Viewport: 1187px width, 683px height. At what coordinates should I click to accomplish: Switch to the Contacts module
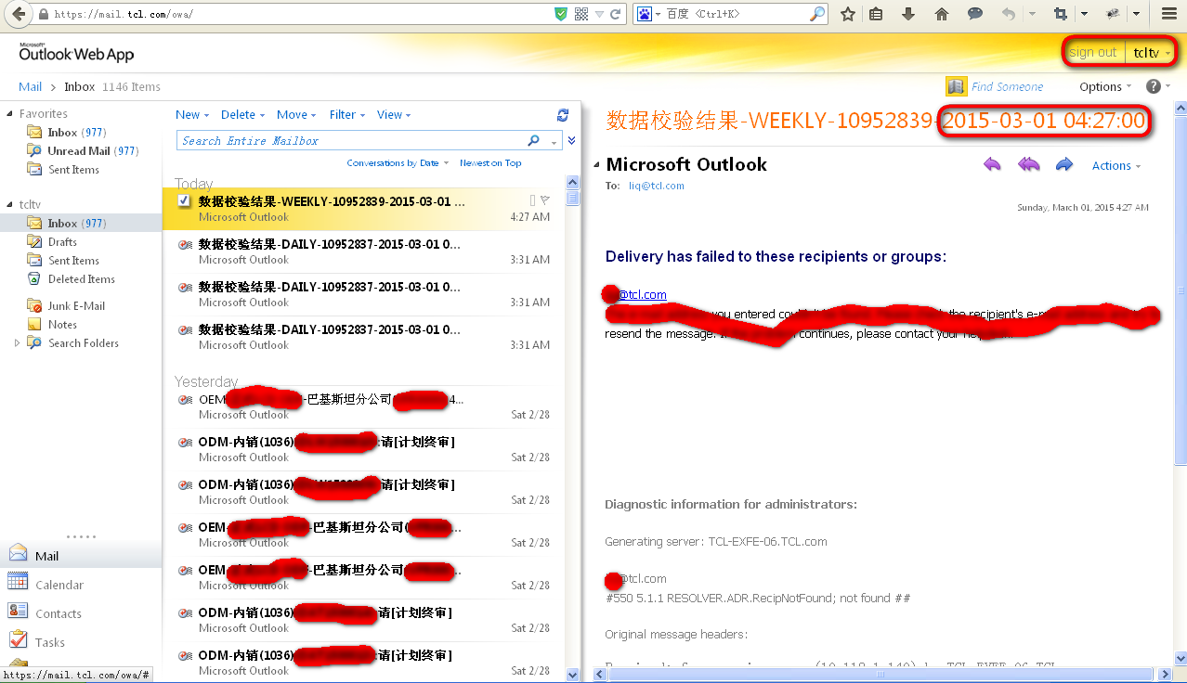81,613
